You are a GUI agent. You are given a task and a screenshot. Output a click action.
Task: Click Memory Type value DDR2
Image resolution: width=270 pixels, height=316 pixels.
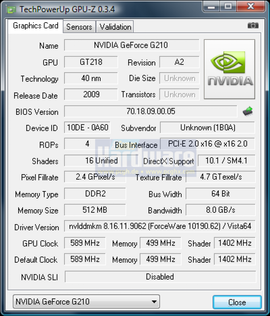click(x=95, y=194)
